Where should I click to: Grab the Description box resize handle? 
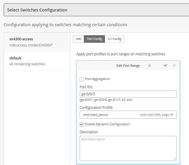tap(175, 159)
